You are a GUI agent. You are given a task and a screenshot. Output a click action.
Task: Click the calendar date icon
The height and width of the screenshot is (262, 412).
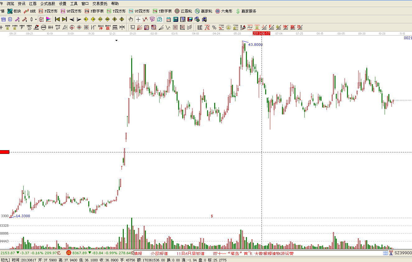click(169, 19)
